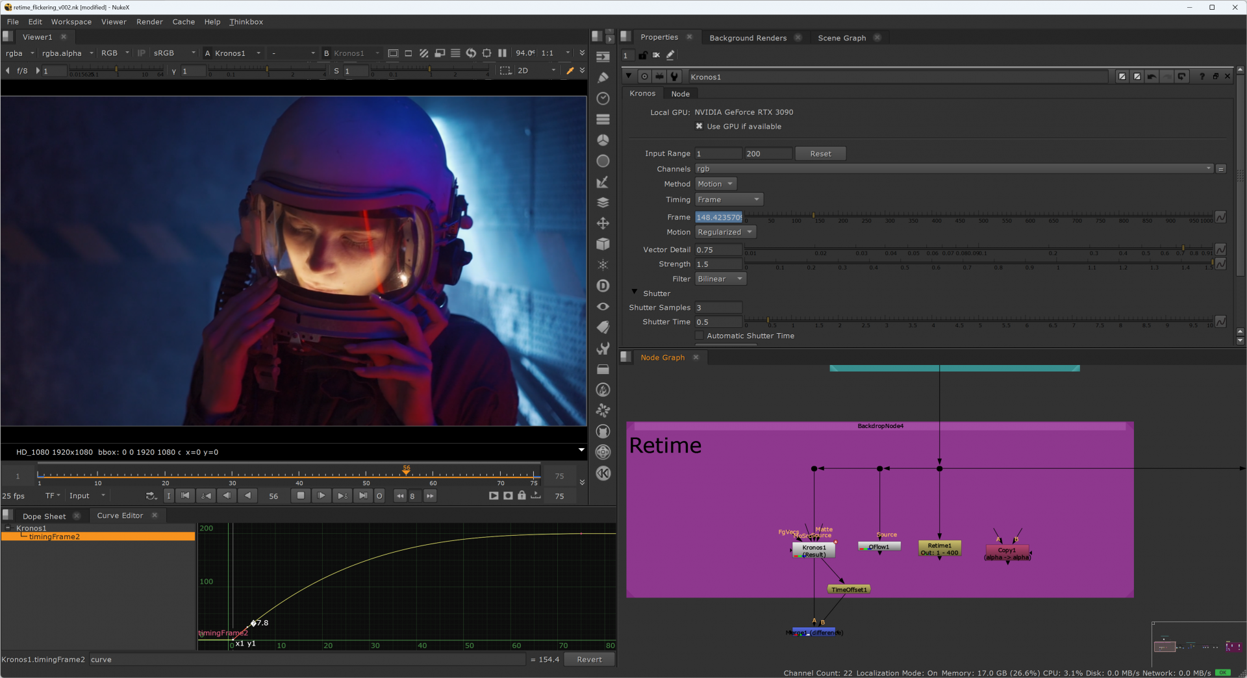Viewport: 1247px width, 678px height.
Task: Switch to the Dope Sheet tab
Action: coord(44,516)
